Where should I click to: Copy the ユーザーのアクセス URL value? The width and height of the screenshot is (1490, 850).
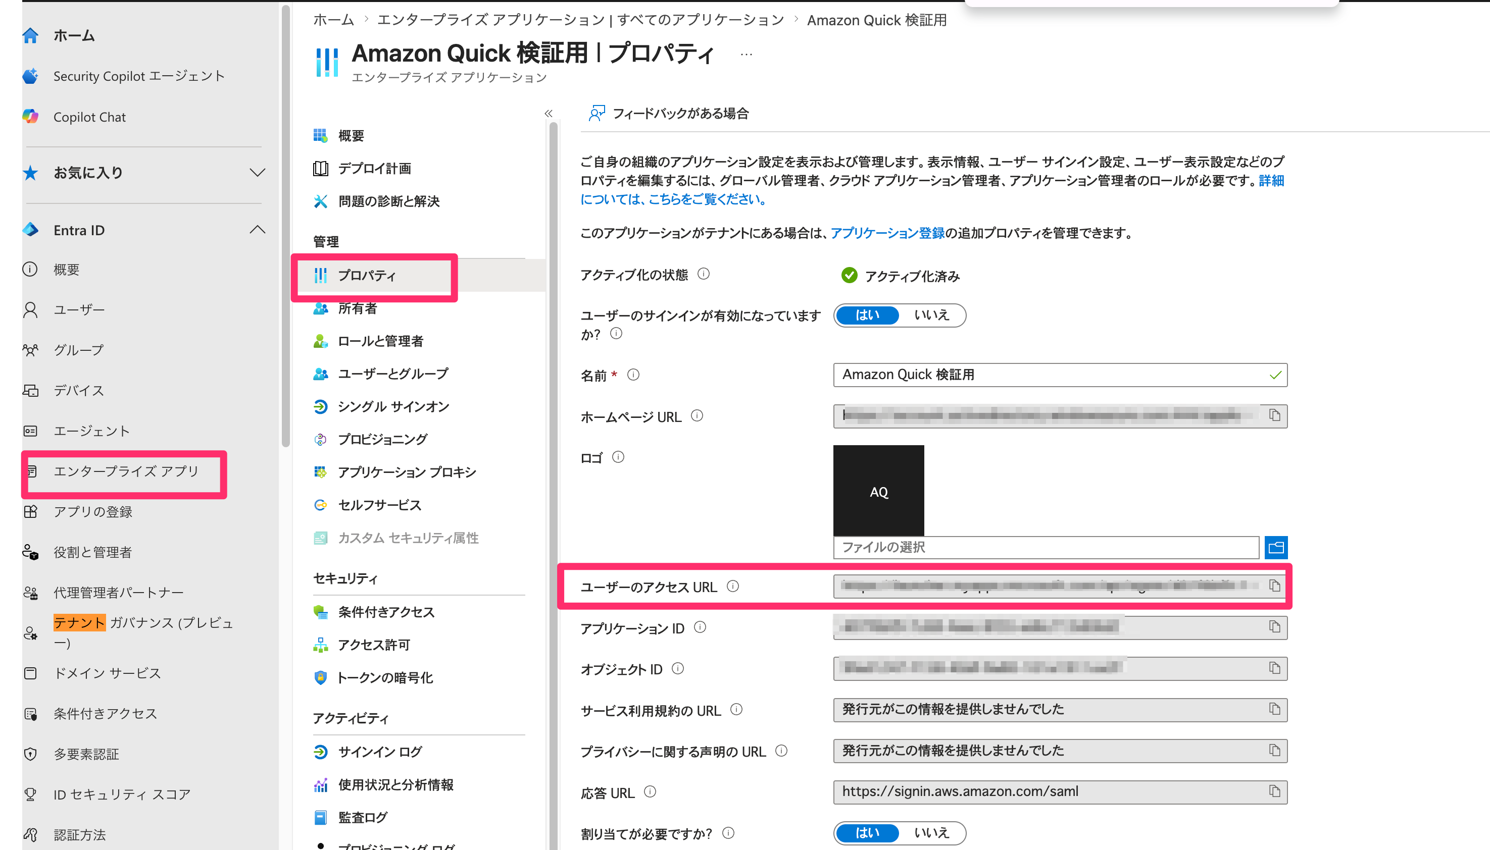[x=1274, y=586]
